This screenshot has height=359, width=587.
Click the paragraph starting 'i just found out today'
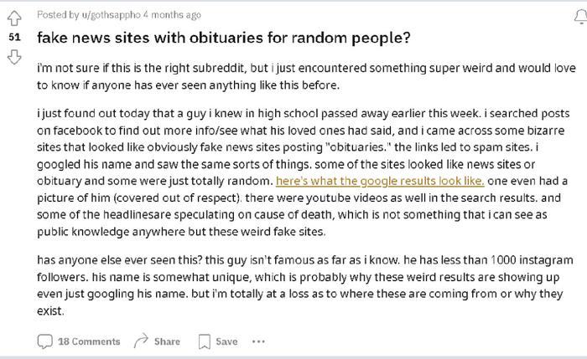click(x=304, y=172)
